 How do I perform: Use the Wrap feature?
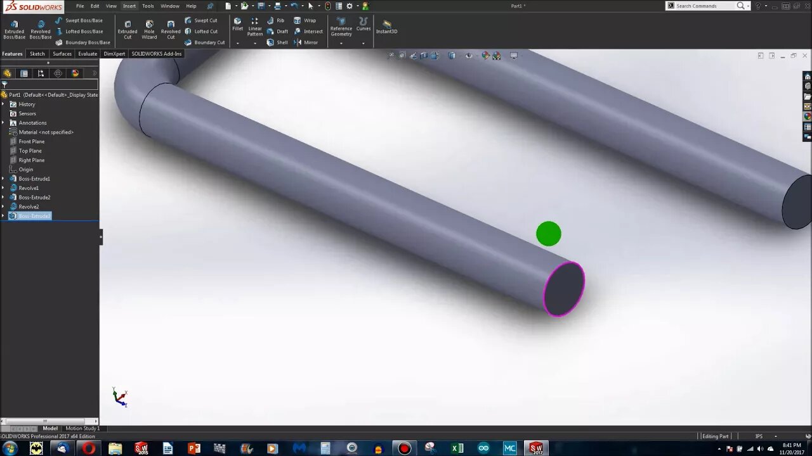[304, 20]
